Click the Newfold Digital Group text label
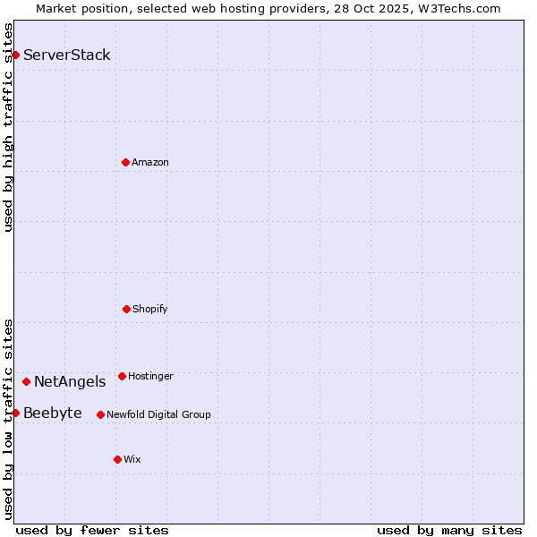Screen dimensions: 537x537 (158, 414)
